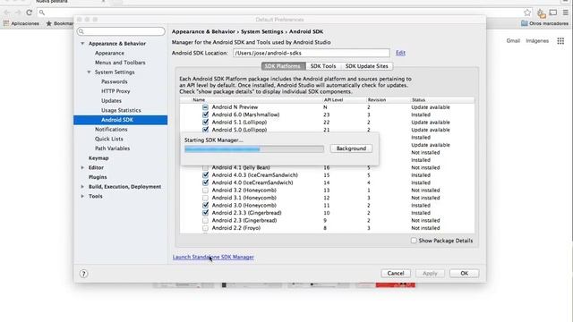Select Android 5.0 (Lollipop) row text

click(239, 130)
